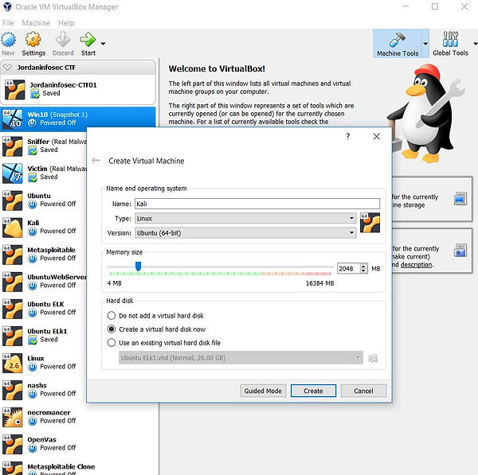Select the Linux 2.6 VM icon
Viewport: 478px width, 475px height.
(x=12, y=363)
